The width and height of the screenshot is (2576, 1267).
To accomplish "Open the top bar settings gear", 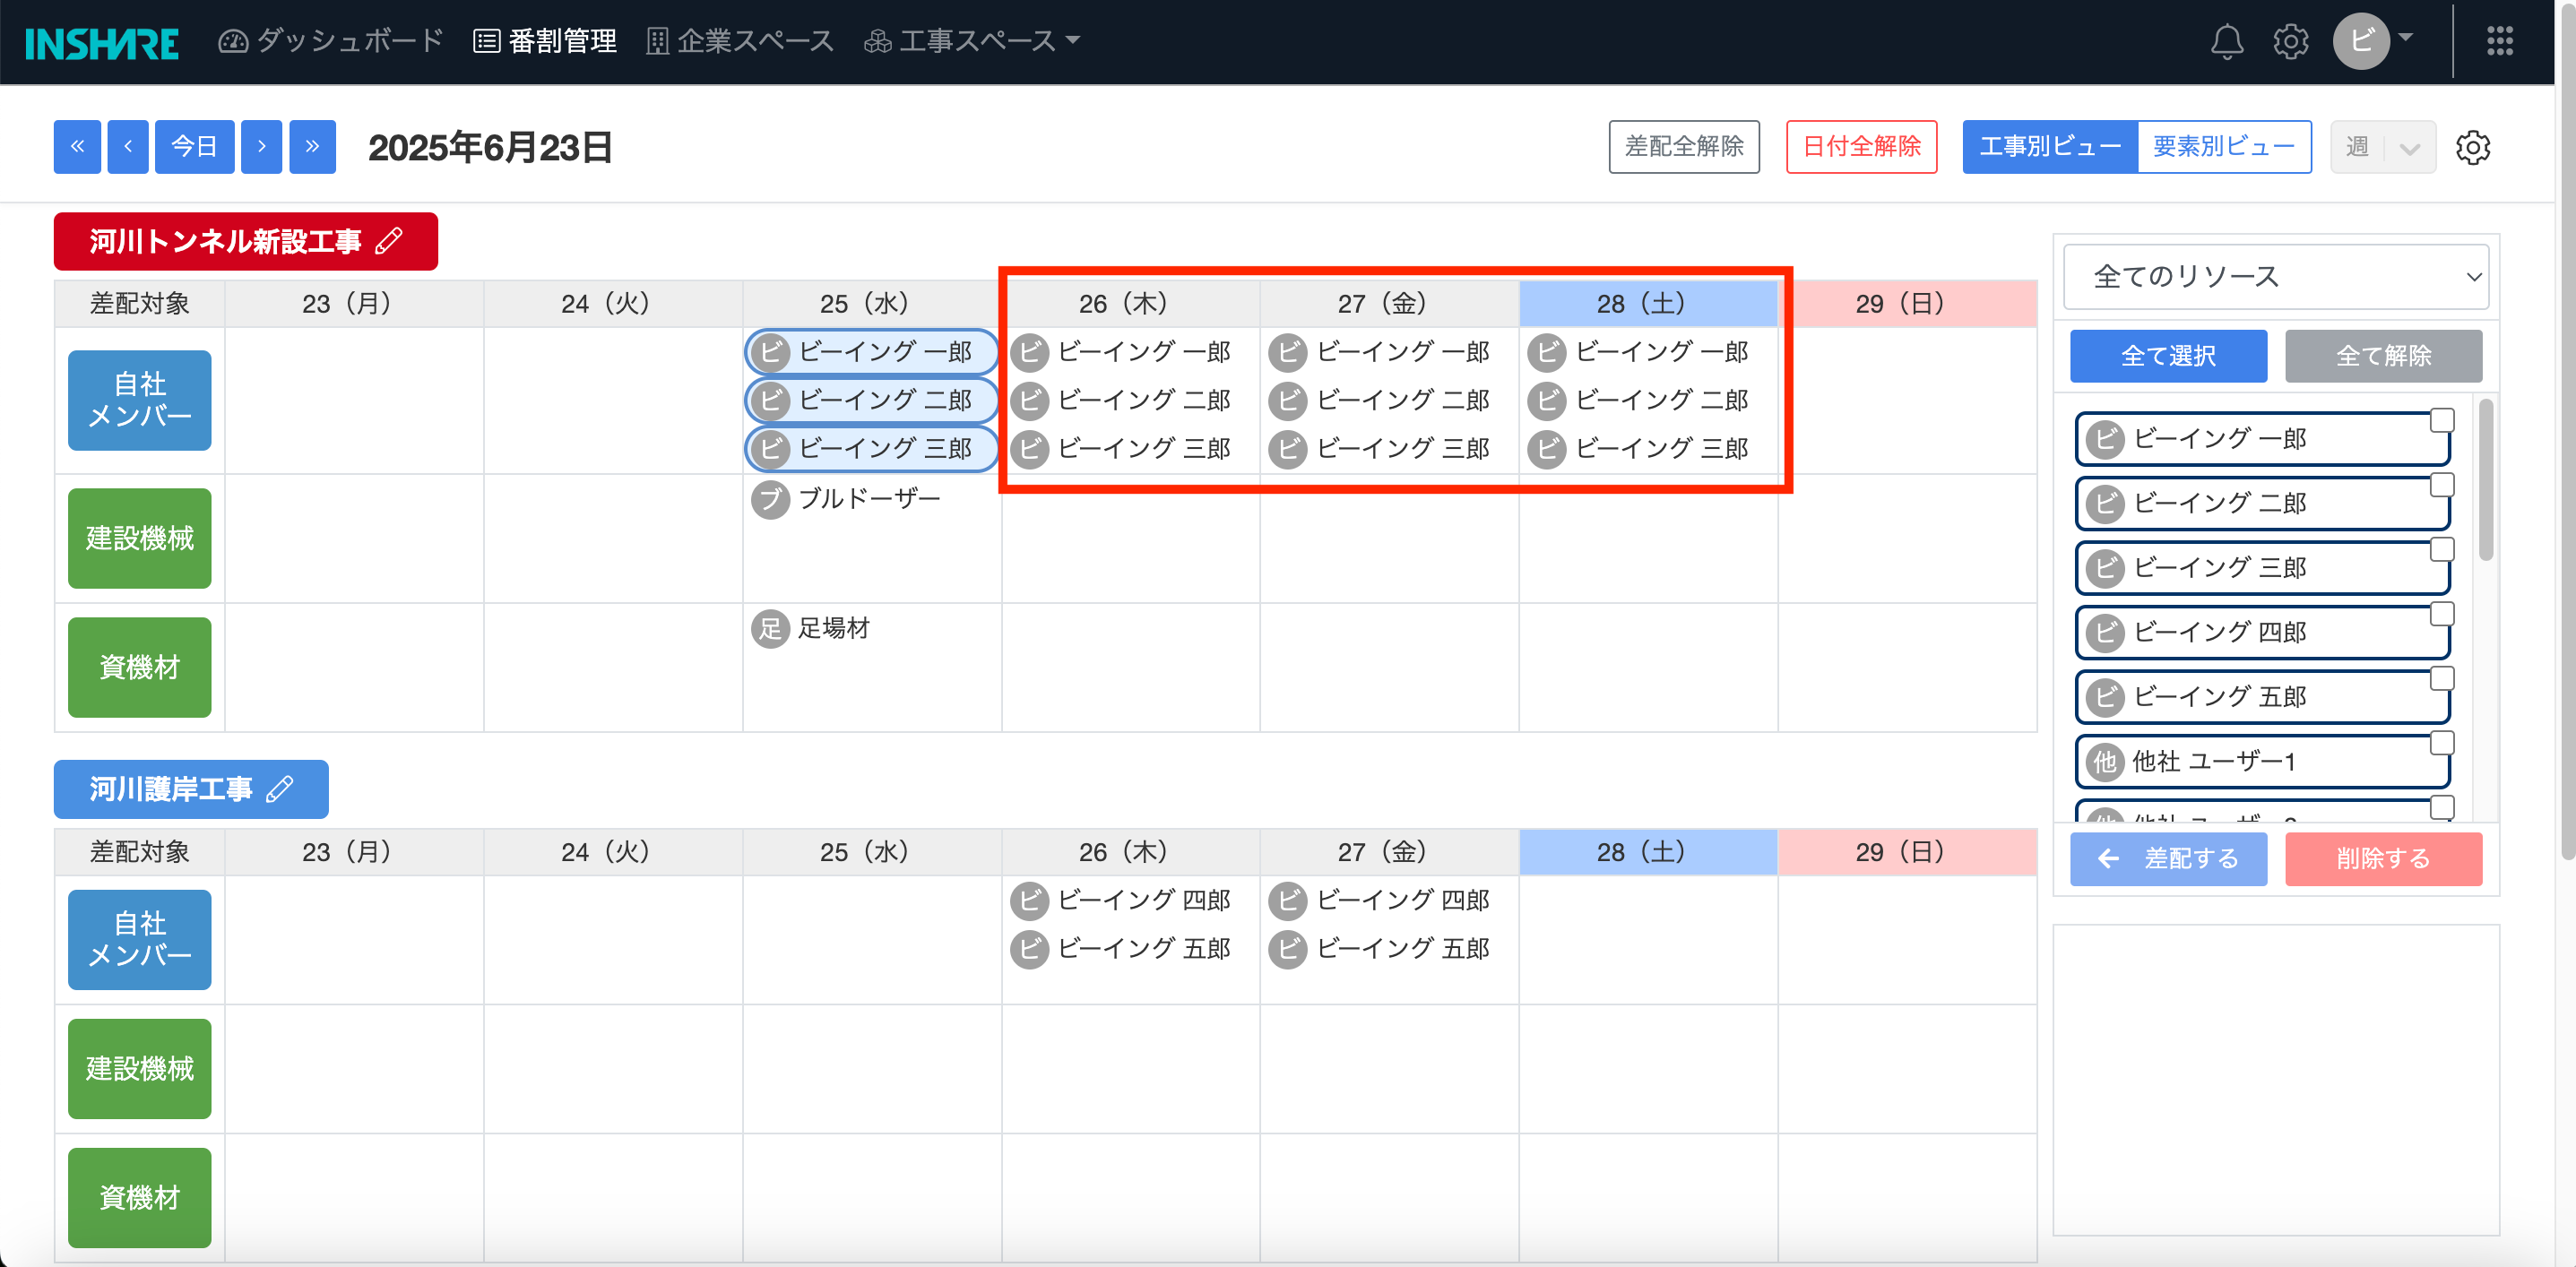I will coord(2290,42).
